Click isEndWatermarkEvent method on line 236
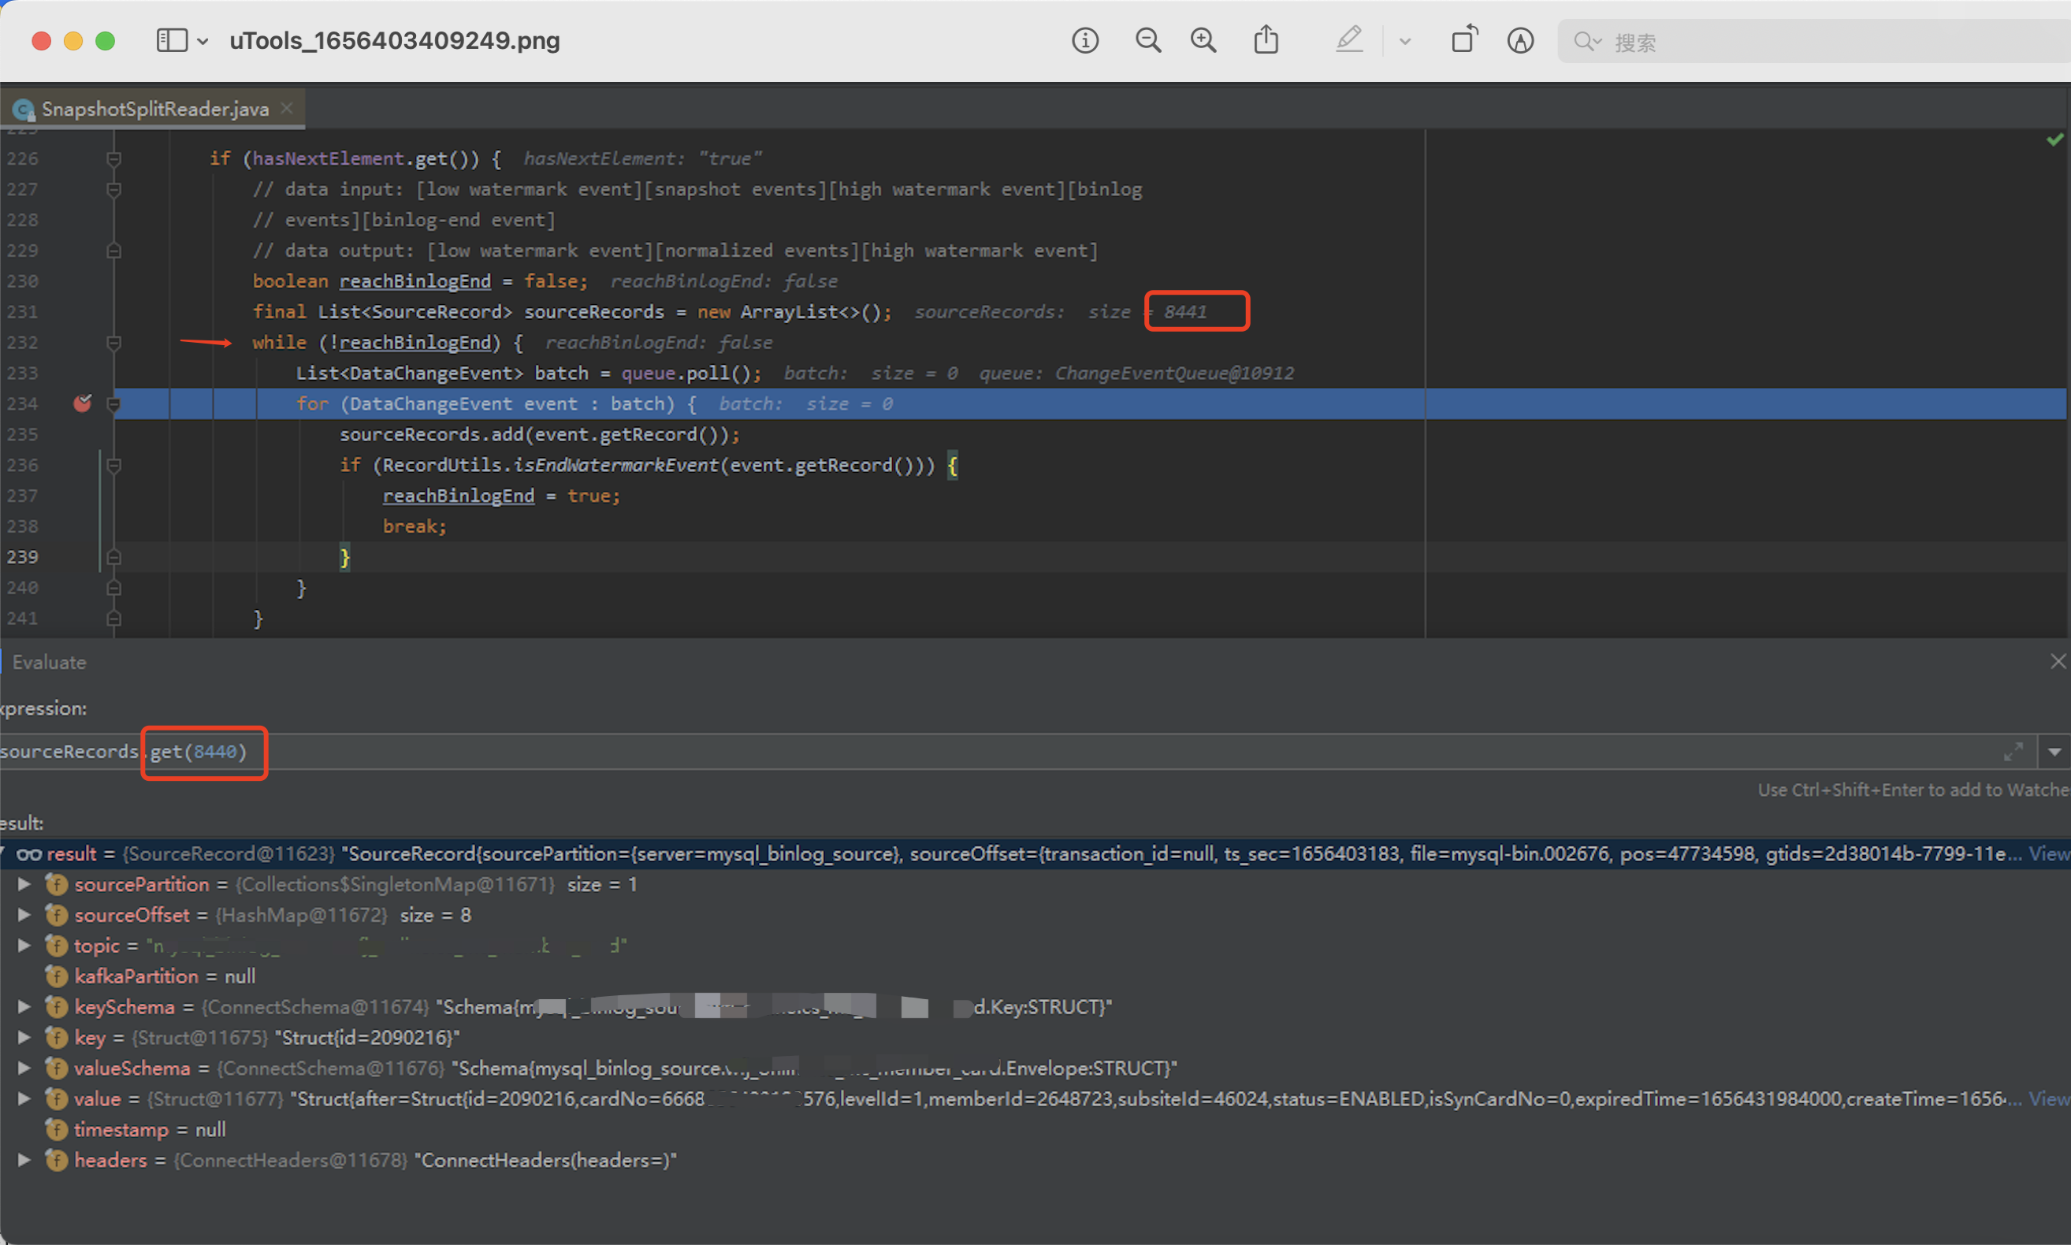Screen dimensions: 2071x1245 616,465
